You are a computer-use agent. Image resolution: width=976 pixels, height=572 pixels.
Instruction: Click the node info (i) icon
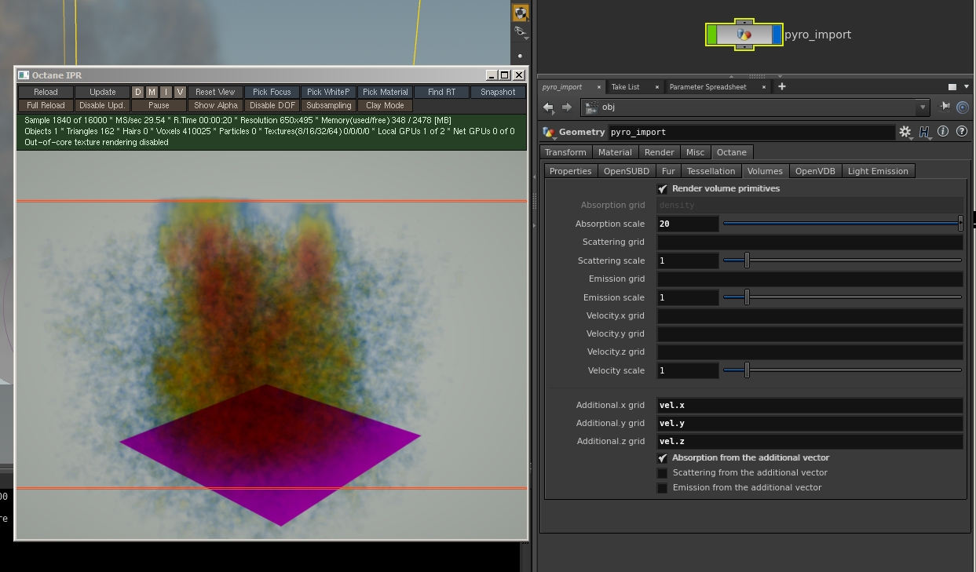(x=943, y=132)
